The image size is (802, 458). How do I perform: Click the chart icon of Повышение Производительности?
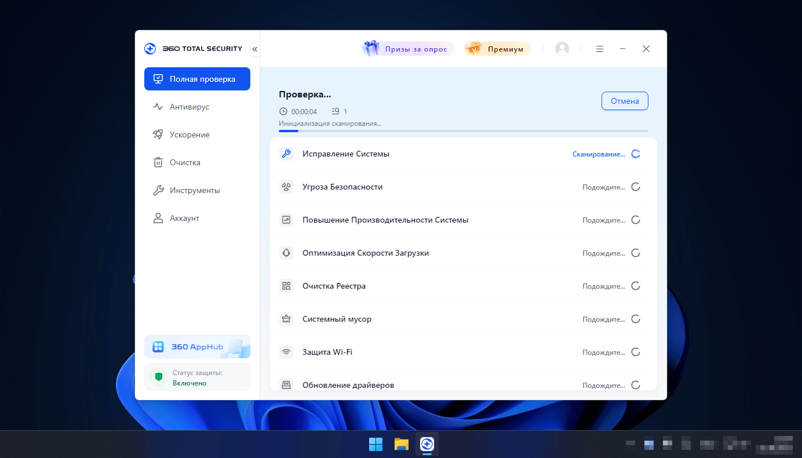(x=286, y=220)
